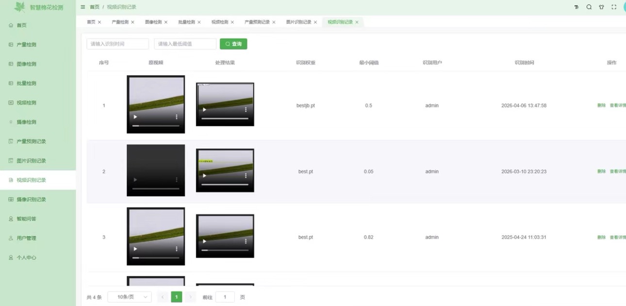Image resolution: width=626 pixels, height=306 pixels.
Task: Close the 视频检测 tab
Action: (x=232, y=22)
